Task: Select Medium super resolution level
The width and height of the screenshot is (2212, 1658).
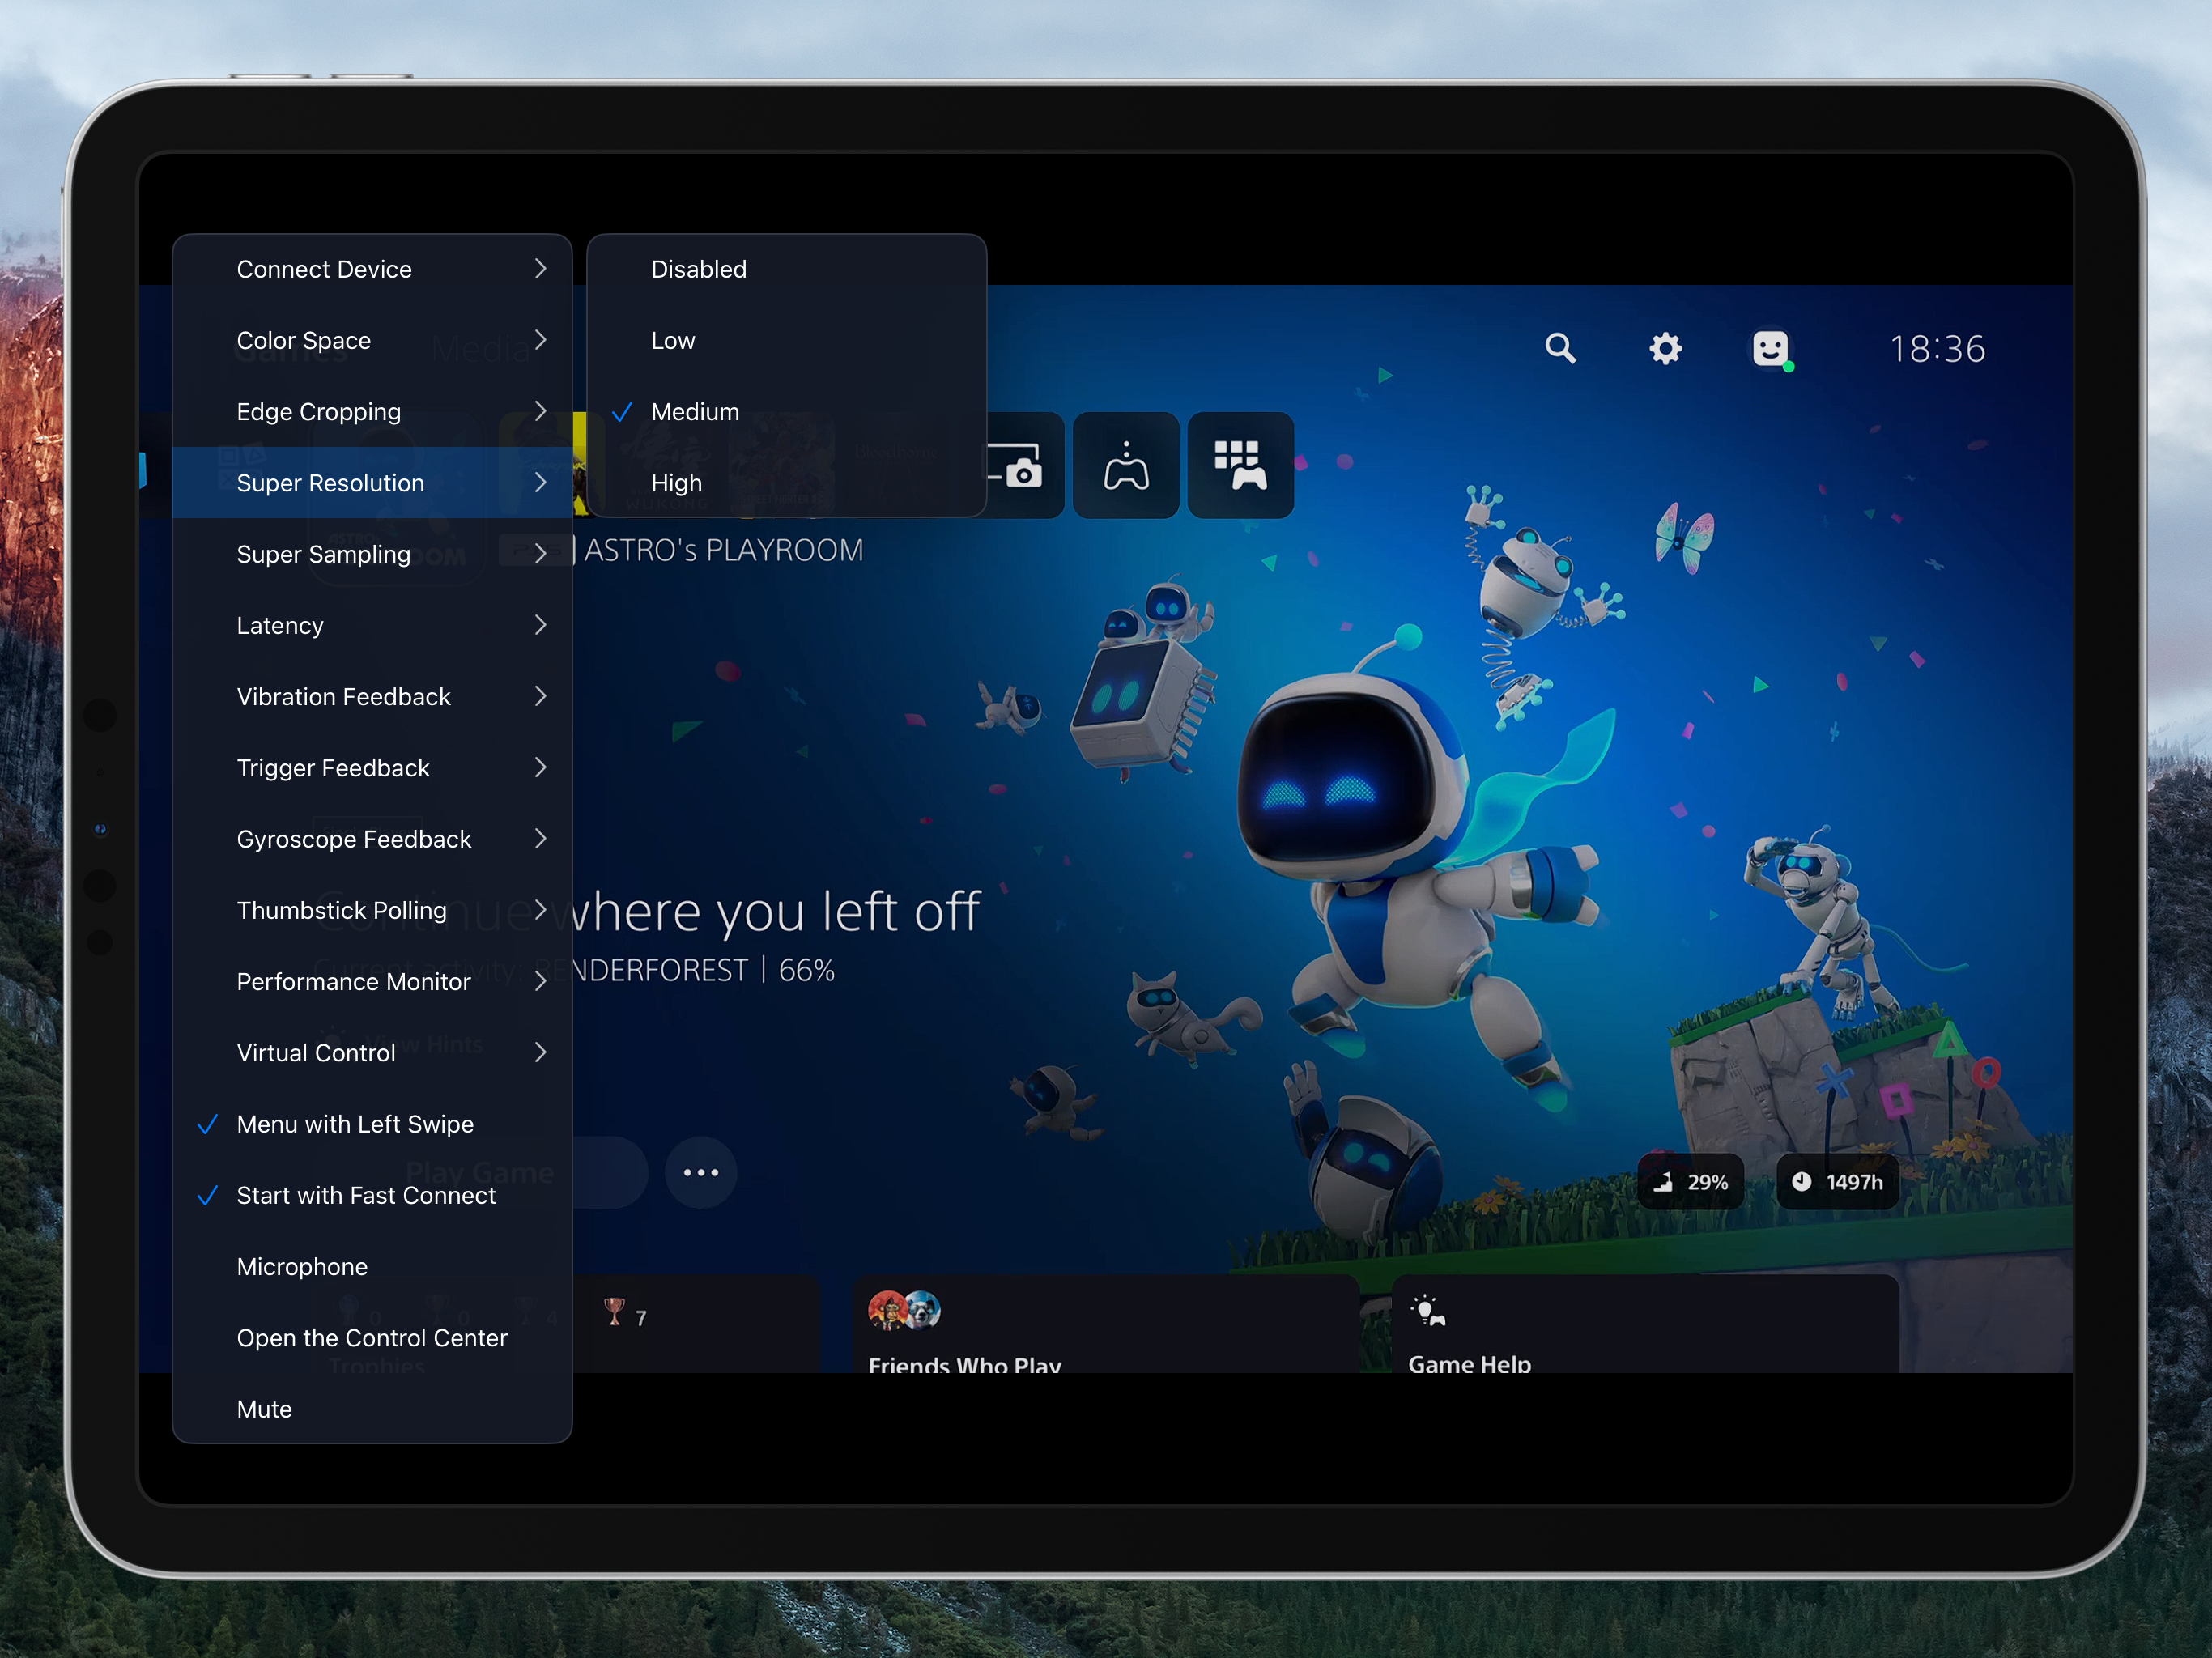Action: [787, 411]
